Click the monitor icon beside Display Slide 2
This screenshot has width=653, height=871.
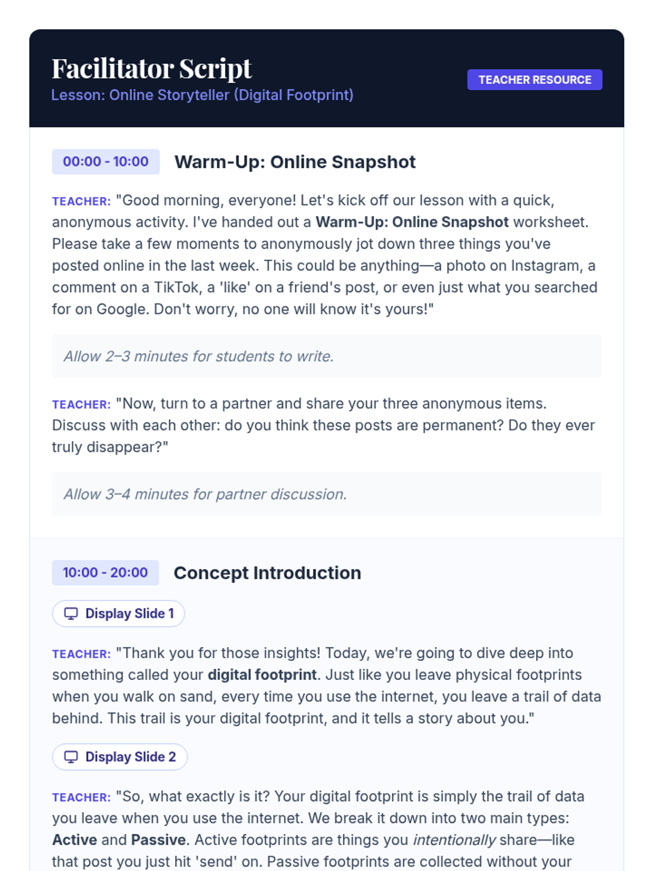pyautogui.click(x=71, y=757)
